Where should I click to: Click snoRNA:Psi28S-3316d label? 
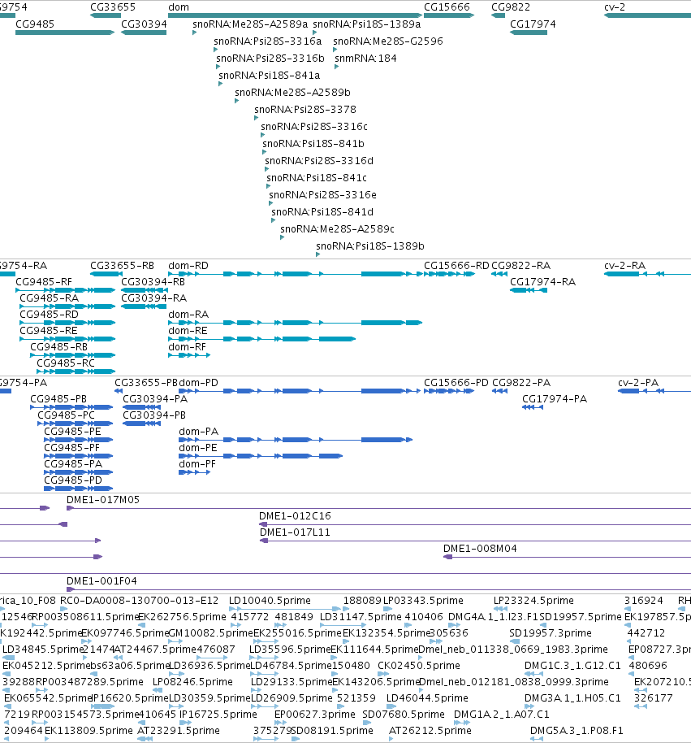[319, 161]
